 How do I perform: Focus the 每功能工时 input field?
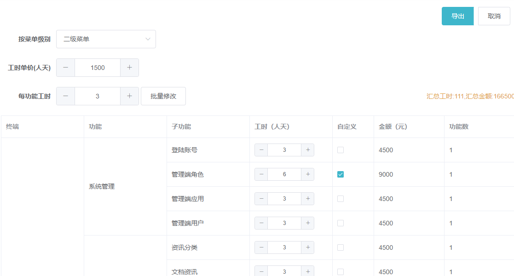point(98,96)
